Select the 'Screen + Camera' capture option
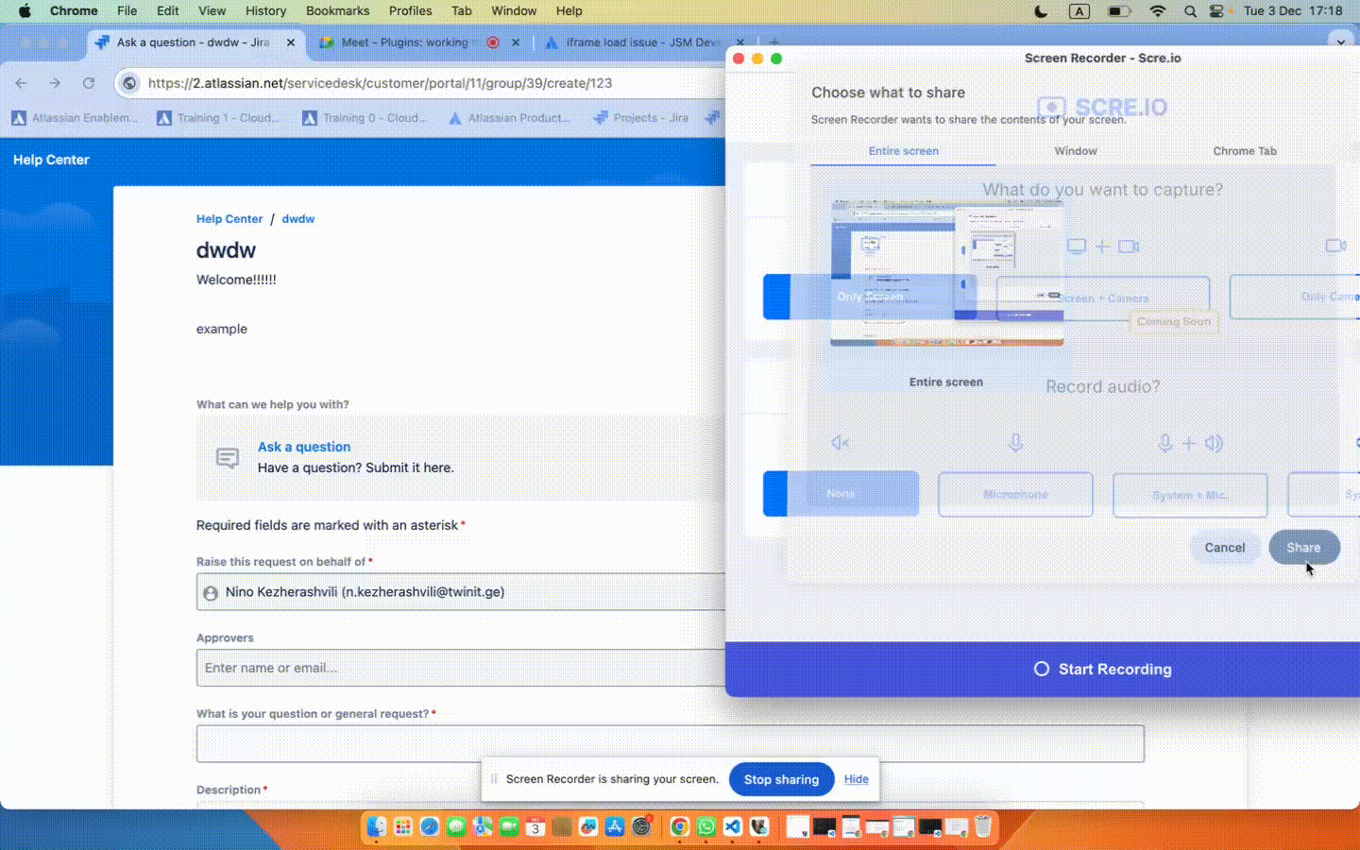 pyautogui.click(x=1102, y=298)
